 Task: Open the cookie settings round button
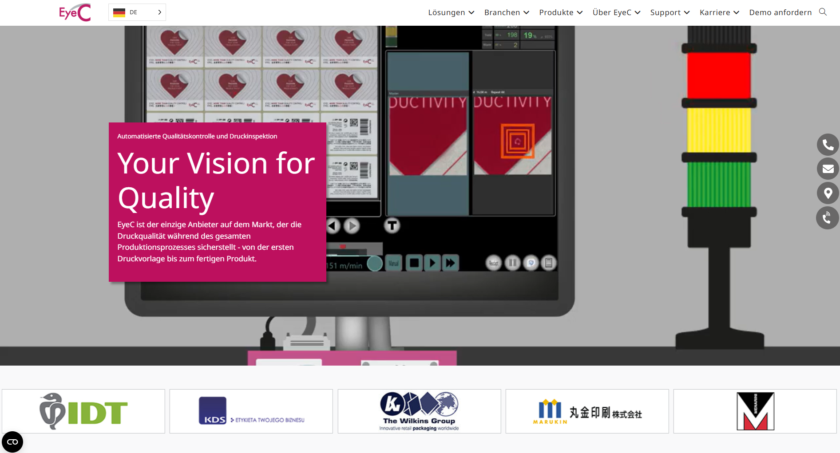tap(12, 442)
